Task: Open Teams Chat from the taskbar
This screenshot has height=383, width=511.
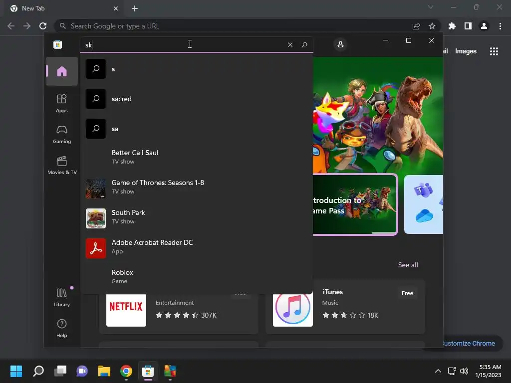Action: (x=82, y=371)
